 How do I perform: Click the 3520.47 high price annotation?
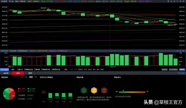[x=43, y=8]
